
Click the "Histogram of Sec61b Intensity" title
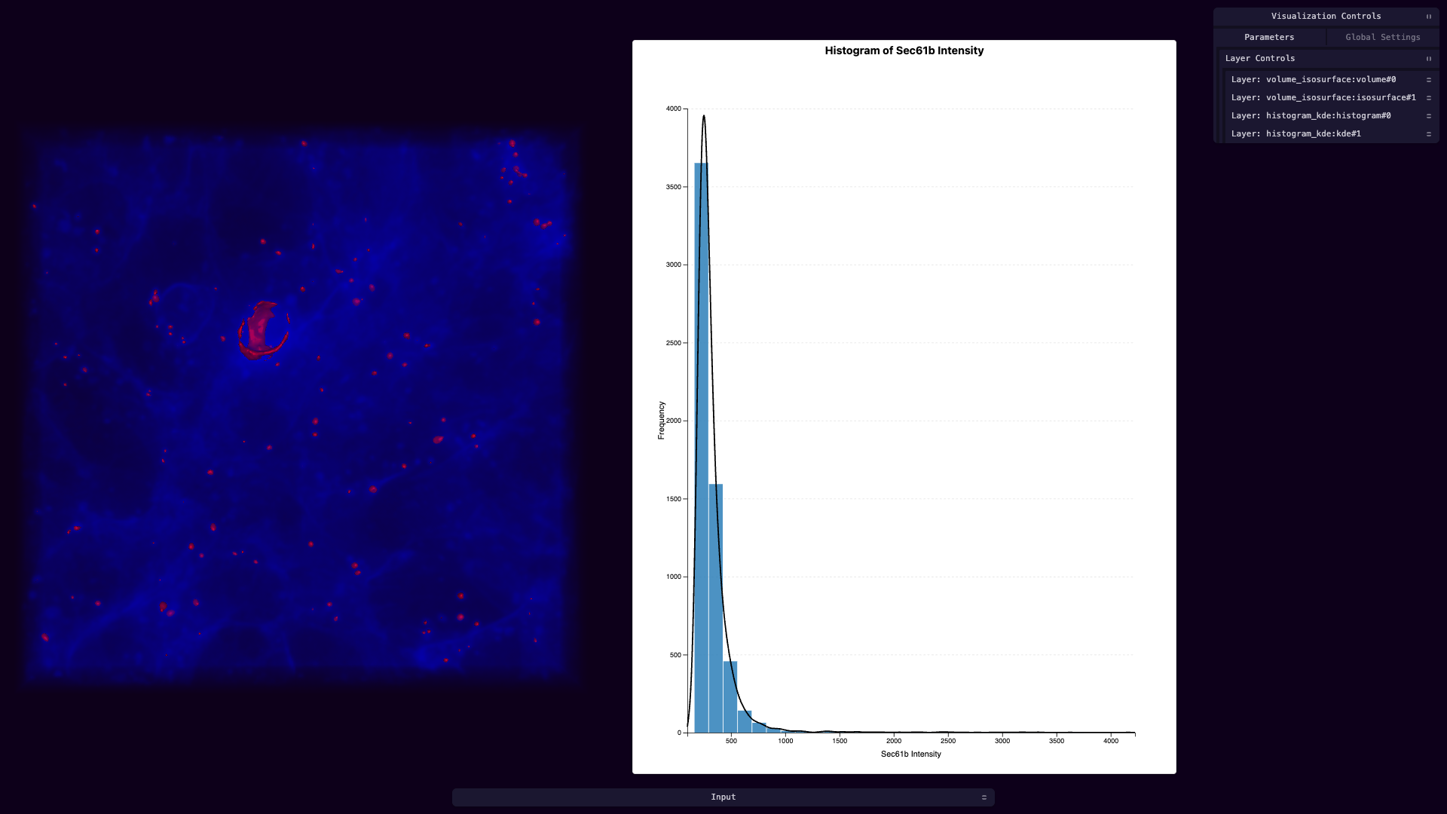click(x=904, y=50)
